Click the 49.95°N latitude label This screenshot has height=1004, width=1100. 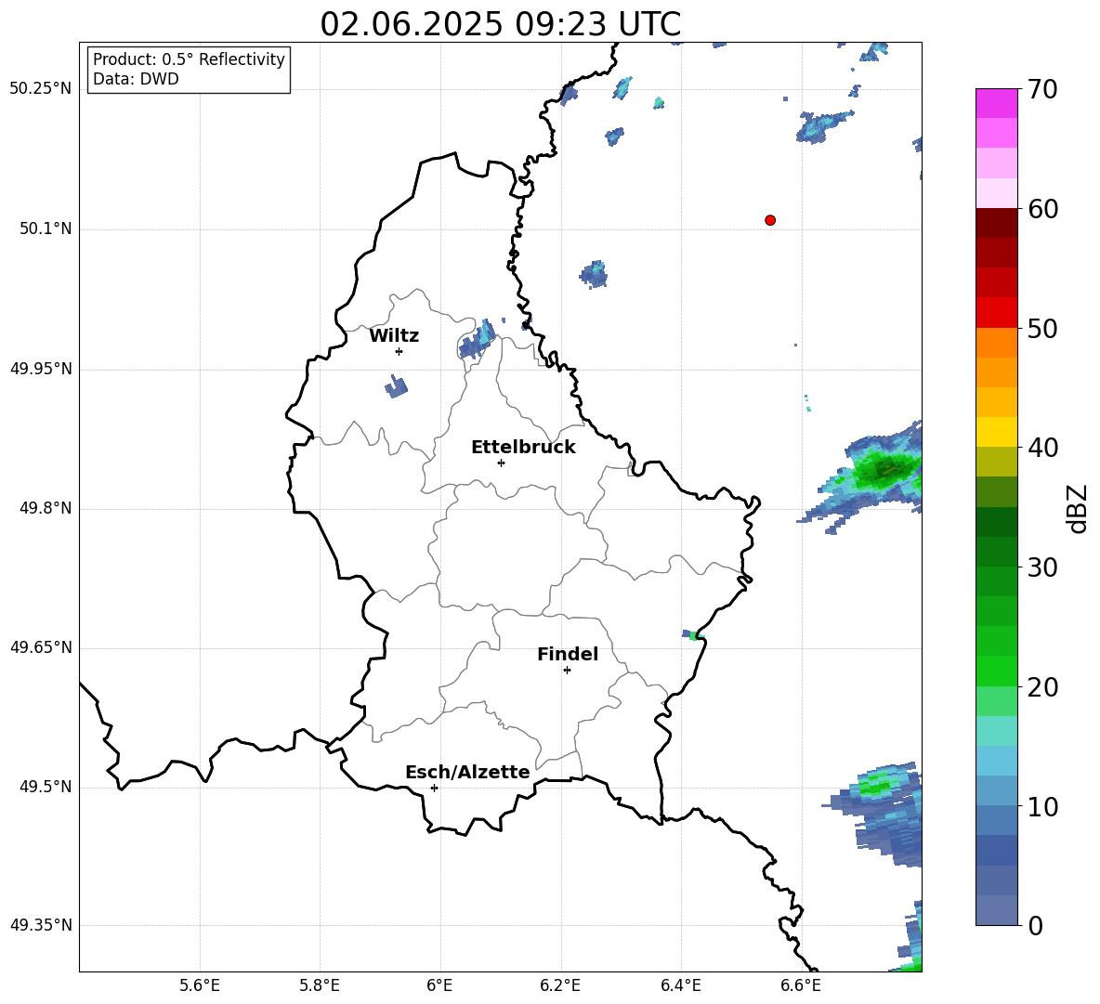click(41, 369)
